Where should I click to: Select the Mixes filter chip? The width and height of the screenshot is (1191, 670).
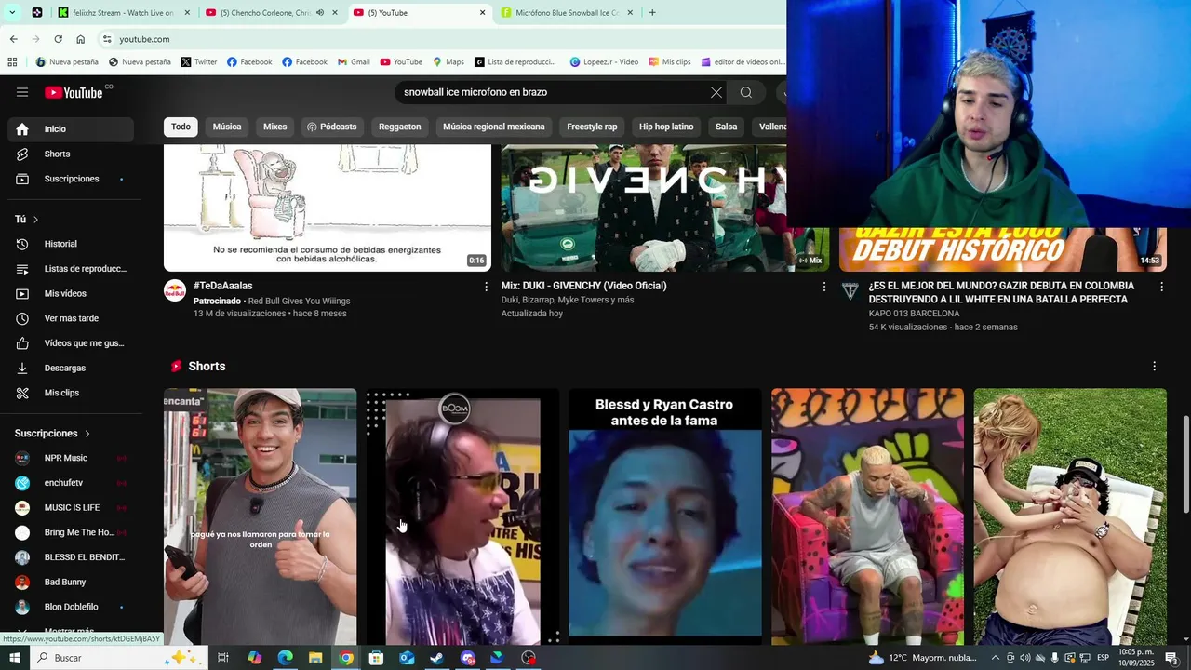tap(275, 127)
